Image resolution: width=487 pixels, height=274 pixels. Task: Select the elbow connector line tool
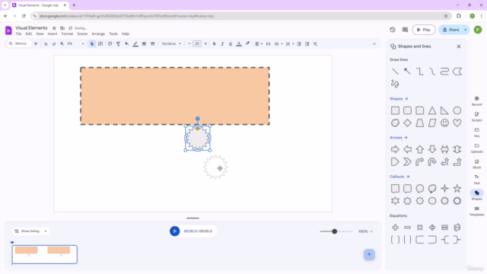pyautogui.click(x=419, y=72)
